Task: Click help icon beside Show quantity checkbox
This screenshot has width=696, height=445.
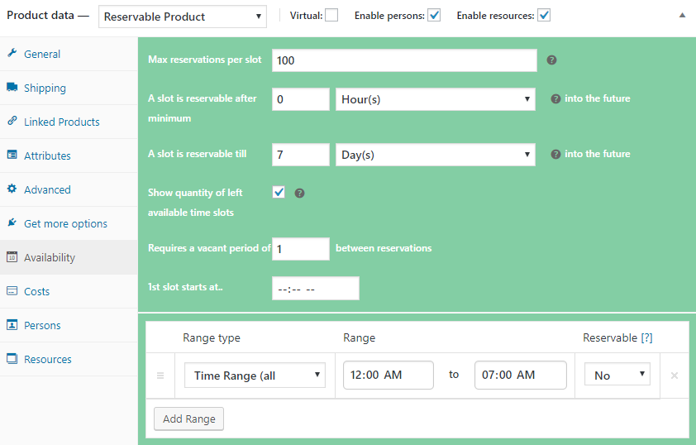Action: tap(300, 193)
